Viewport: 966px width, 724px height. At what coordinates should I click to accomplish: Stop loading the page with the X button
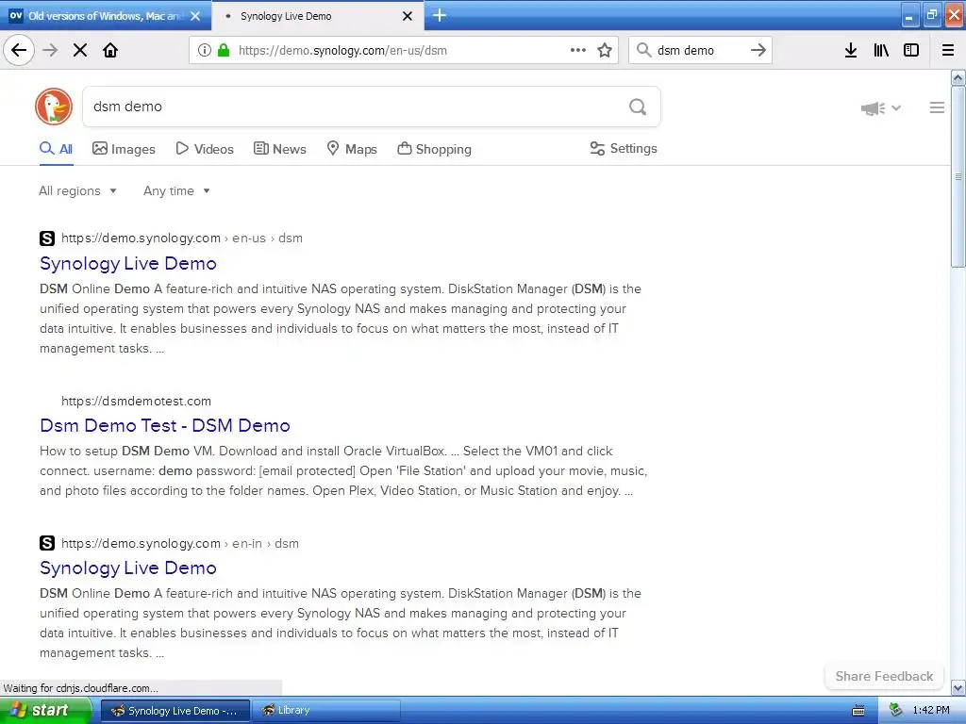[80, 50]
